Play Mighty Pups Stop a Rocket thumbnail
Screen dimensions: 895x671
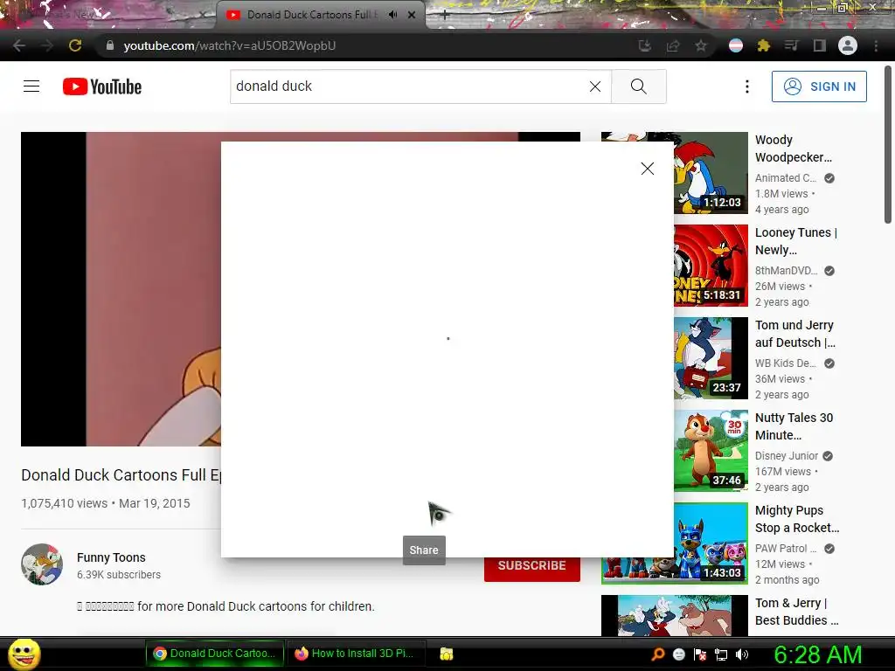click(x=674, y=543)
